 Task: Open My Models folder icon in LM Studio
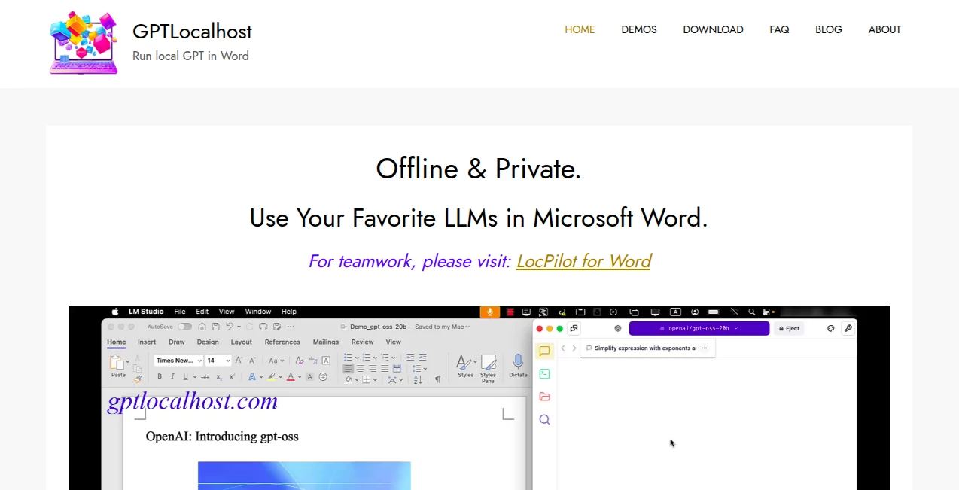544,397
